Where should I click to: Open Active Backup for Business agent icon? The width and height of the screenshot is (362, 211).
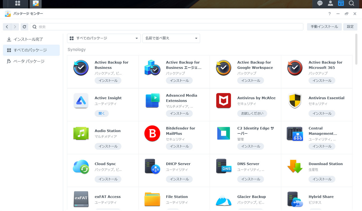point(152,68)
